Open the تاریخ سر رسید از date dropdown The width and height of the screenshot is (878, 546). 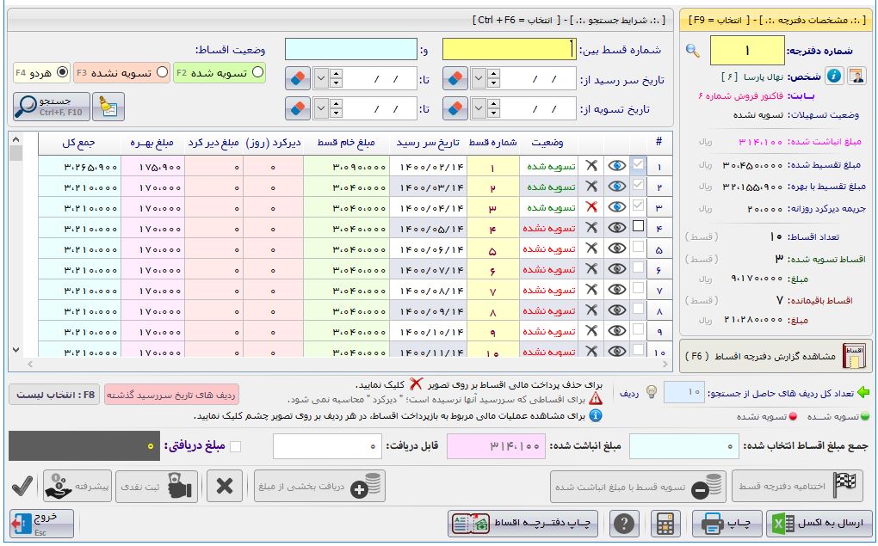pos(479,79)
